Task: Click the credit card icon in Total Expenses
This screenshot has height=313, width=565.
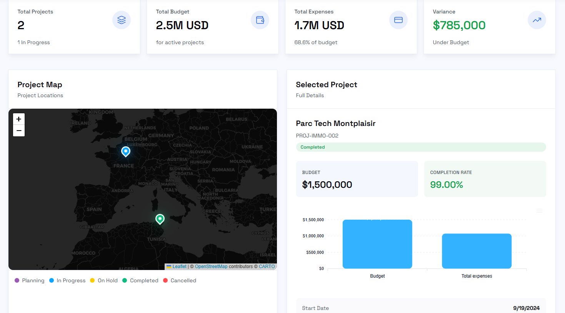Action: [x=398, y=20]
